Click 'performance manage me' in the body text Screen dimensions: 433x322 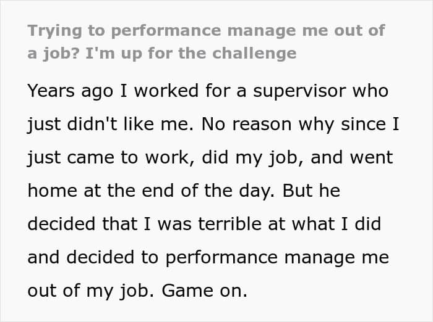tap(277, 258)
